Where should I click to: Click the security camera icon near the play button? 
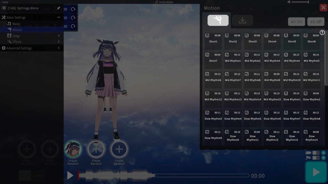[308, 158]
